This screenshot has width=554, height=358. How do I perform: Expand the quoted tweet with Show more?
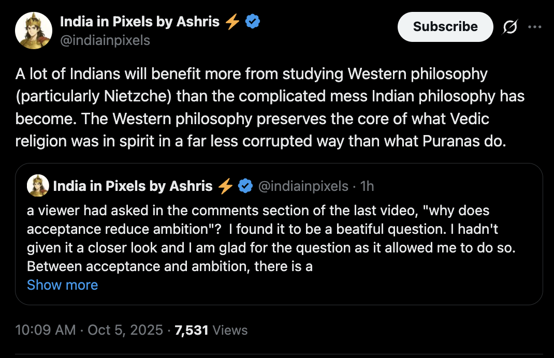62,285
